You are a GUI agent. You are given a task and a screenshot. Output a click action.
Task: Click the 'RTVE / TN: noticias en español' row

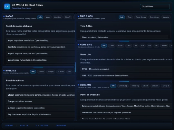coord(126,69)
